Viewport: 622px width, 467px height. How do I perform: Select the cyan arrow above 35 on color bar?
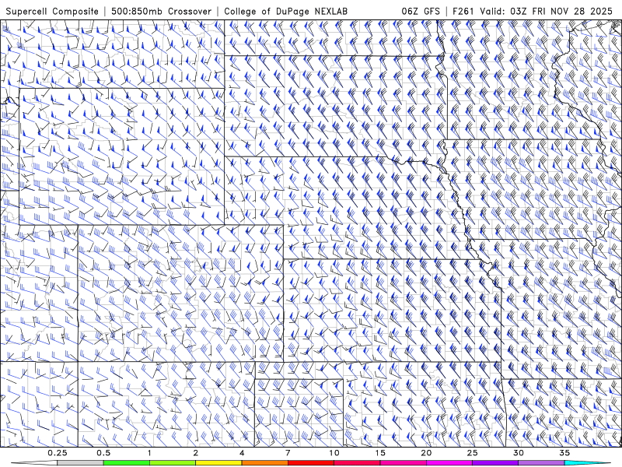pos(589,463)
